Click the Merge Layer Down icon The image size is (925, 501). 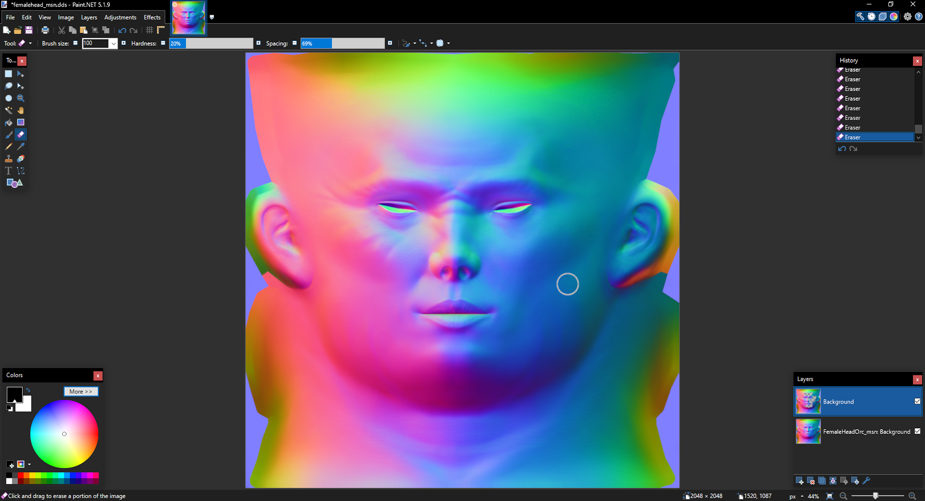tap(833, 481)
